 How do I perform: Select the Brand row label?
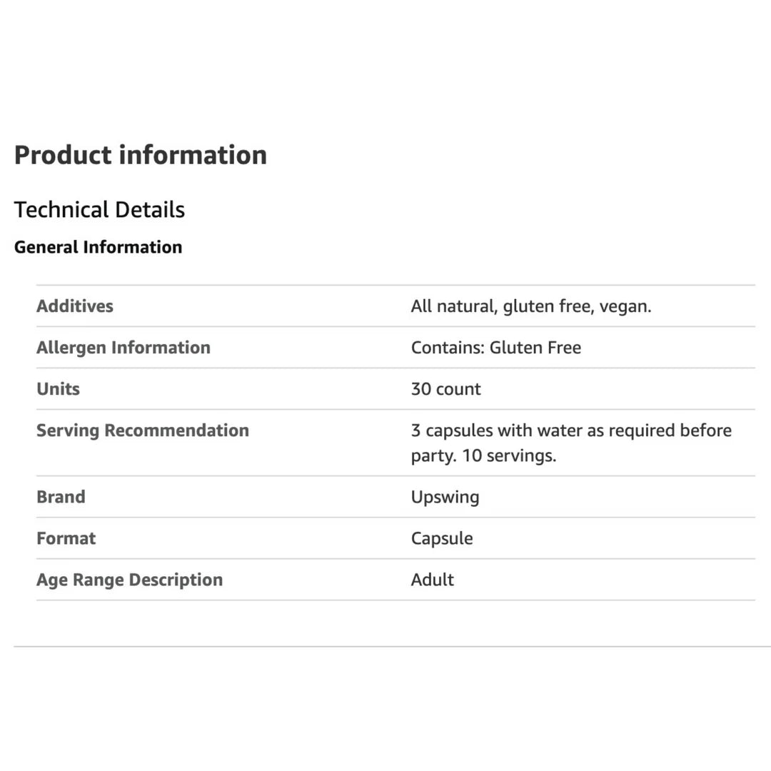(61, 497)
